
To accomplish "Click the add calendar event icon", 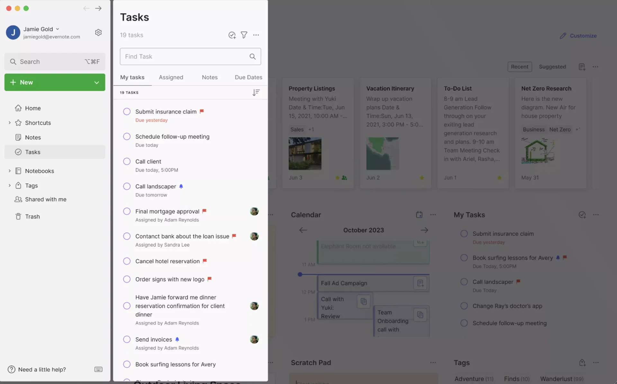I will pyautogui.click(x=419, y=214).
